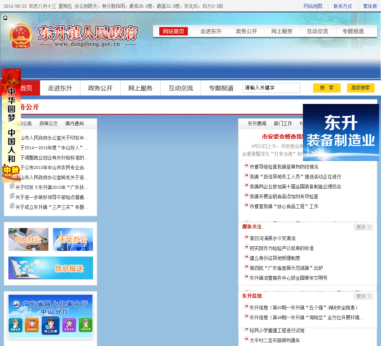Screen dimensions: 381x346
Task: Switch to 政策公文 tab
Action: click(49, 123)
